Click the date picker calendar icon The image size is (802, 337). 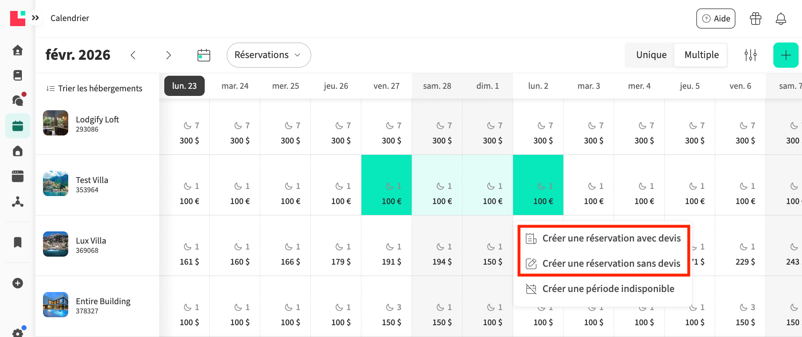coord(204,55)
